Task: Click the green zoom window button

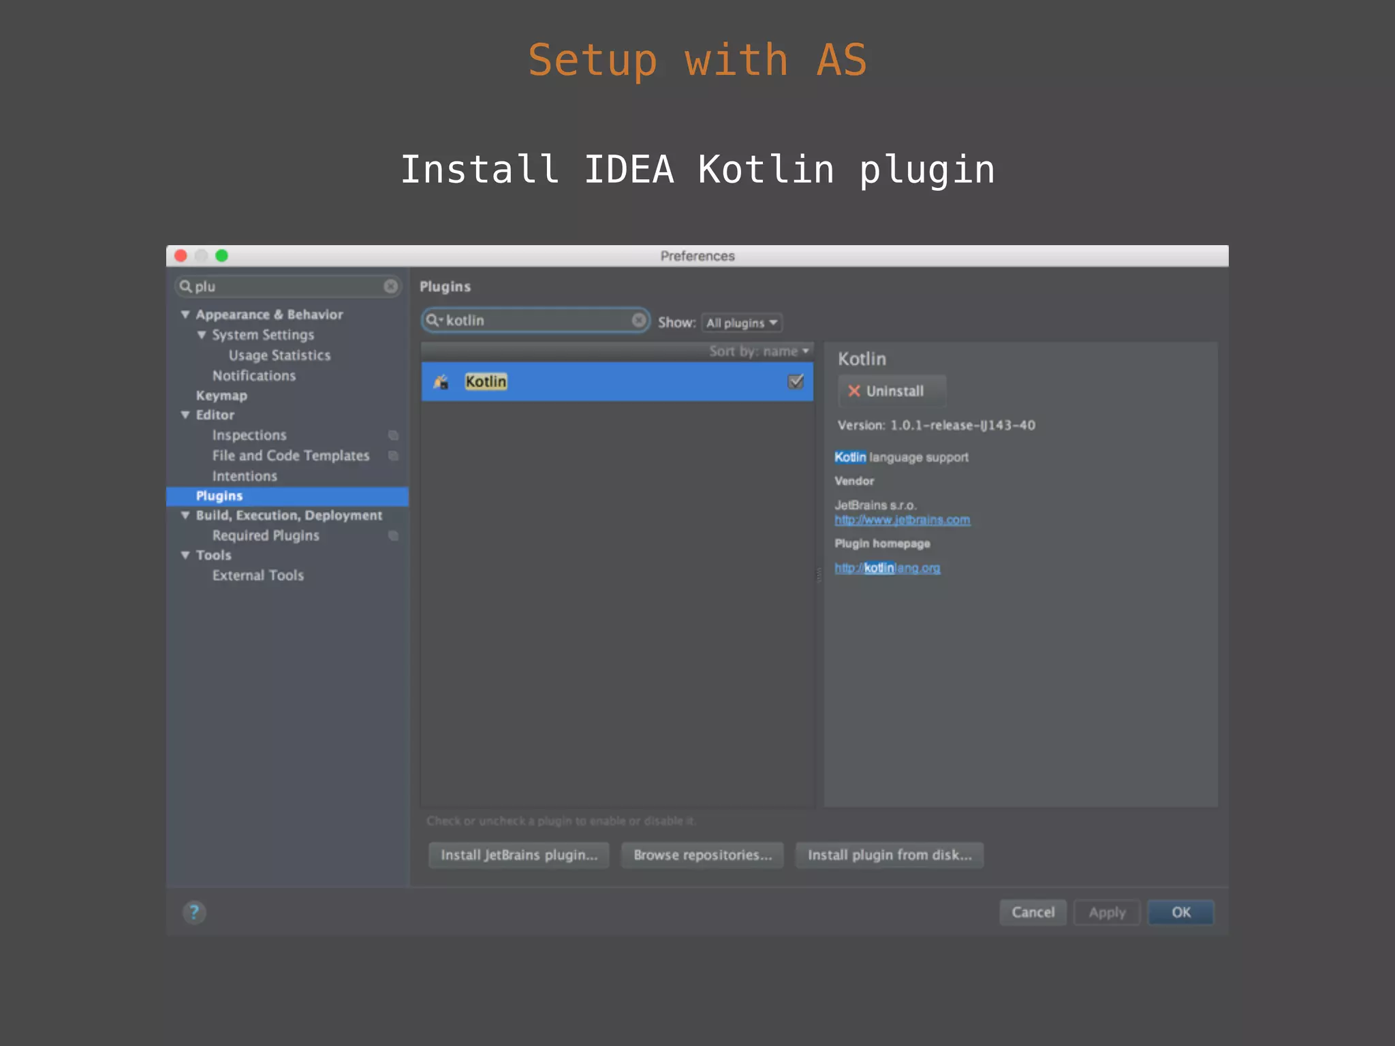Action: [221, 255]
